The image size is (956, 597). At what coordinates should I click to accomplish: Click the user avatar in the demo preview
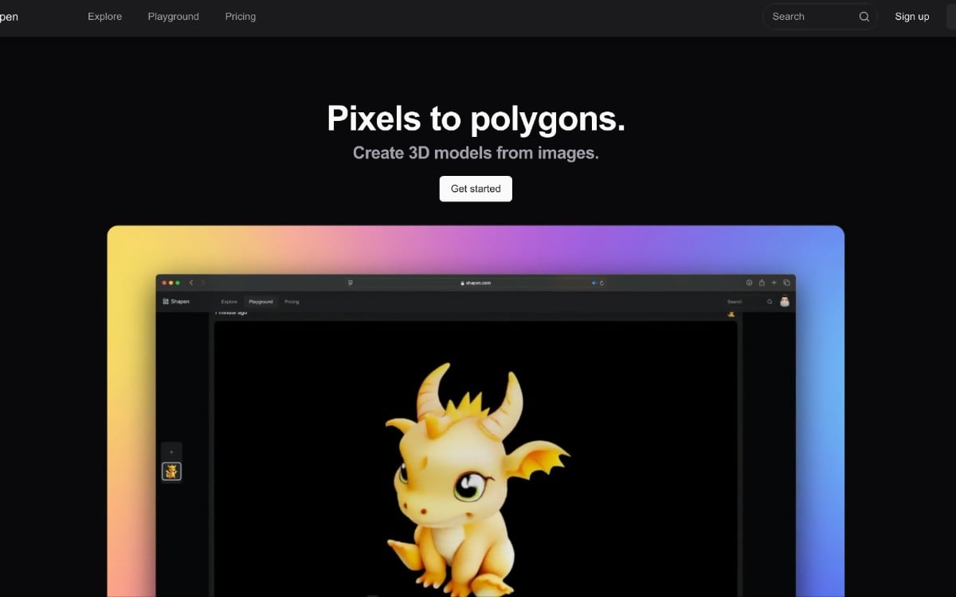tap(785, 302)
